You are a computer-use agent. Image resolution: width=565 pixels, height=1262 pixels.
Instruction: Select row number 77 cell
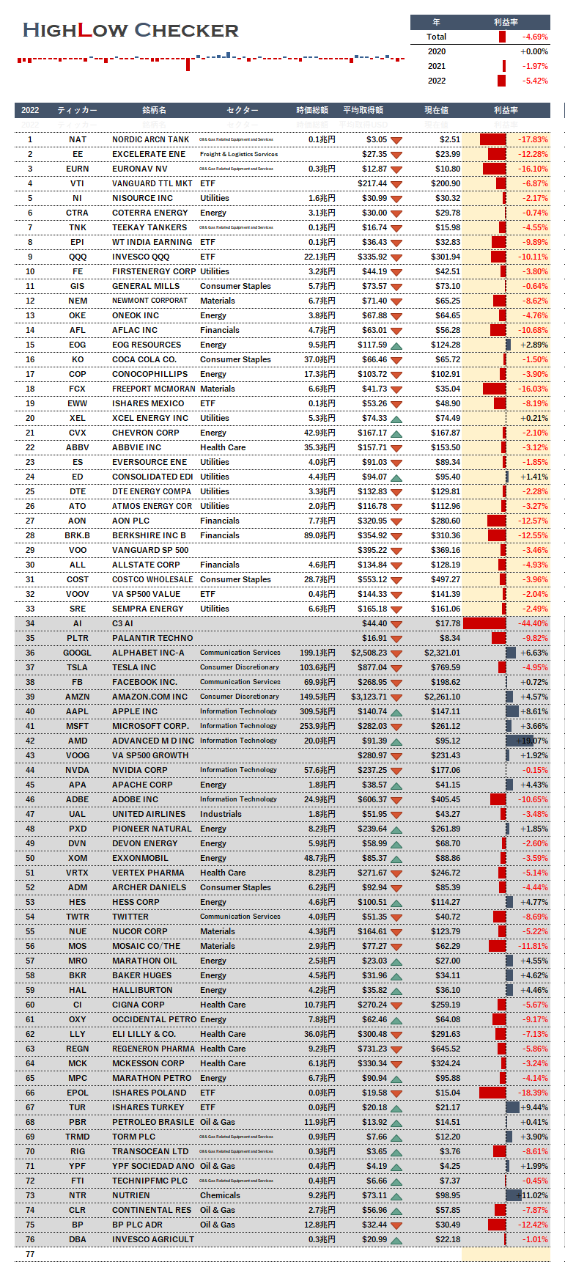pos(30,1254)
